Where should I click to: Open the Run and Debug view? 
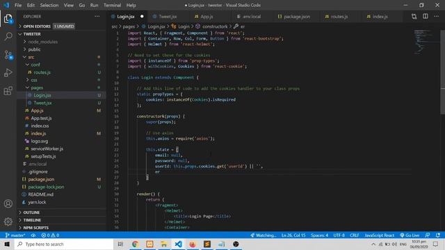coord(8,72)
